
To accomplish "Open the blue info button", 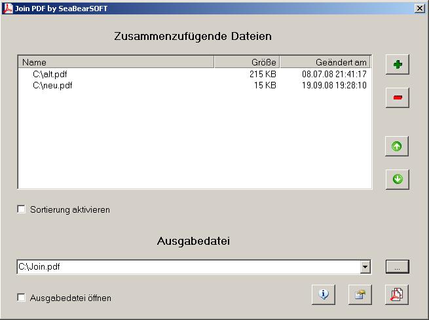I will (x=324, y=295).
